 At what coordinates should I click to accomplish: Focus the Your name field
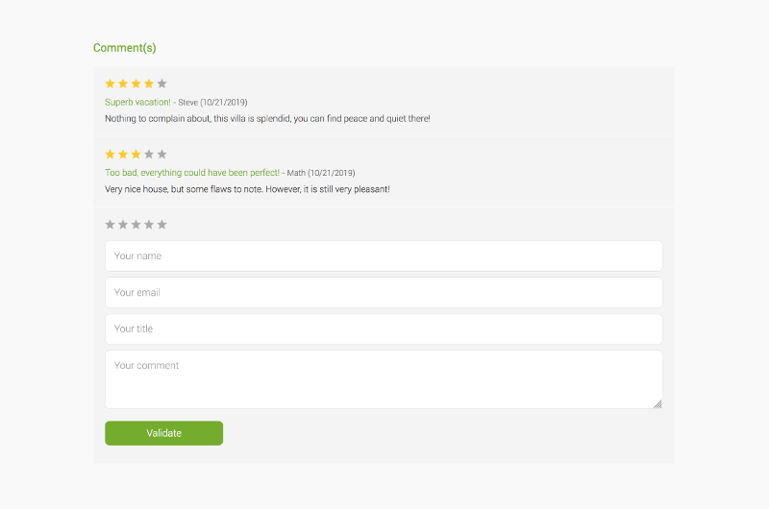pyautogui.click(x=384, y=256)
